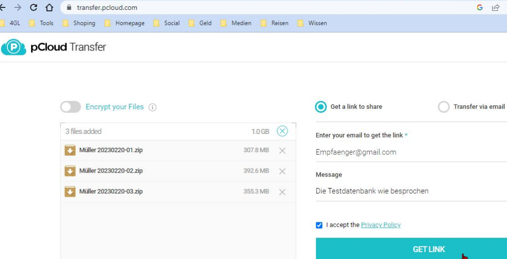Click the email field with Empfaenger@gmail.com
The width and height of the screenshot is (507, 259).
click(x=411, y=152)
